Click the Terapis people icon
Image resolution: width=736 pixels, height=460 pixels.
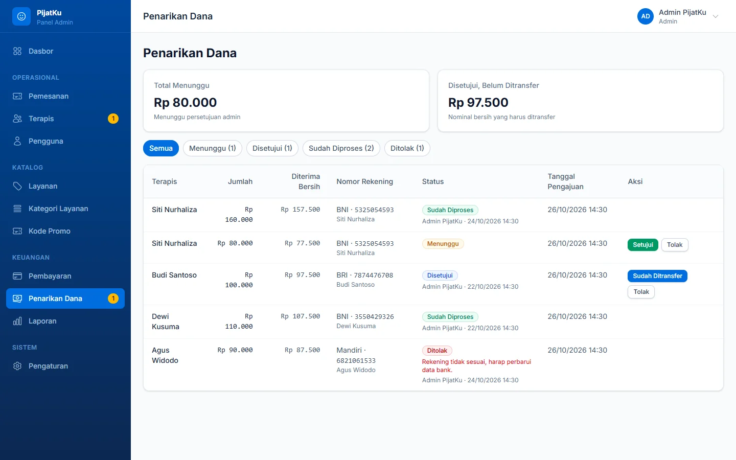tap(17, 119)
